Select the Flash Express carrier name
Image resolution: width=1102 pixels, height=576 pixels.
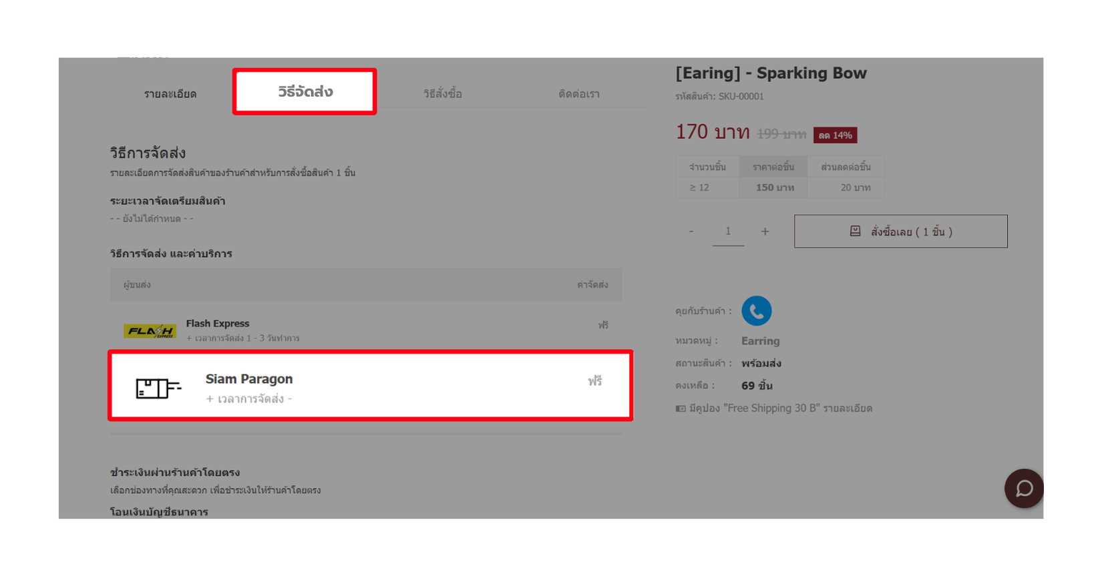tap(218, 324)
